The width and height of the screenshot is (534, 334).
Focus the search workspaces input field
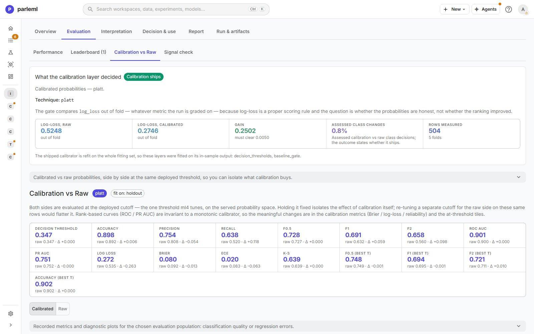176,9
